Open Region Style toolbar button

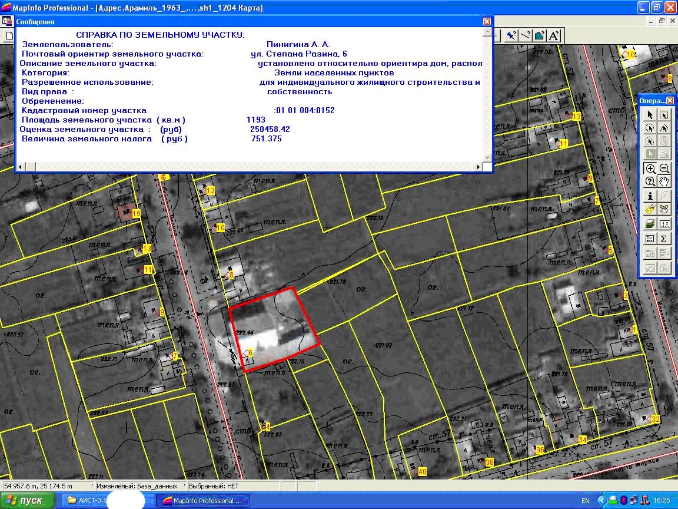[540, 35]
